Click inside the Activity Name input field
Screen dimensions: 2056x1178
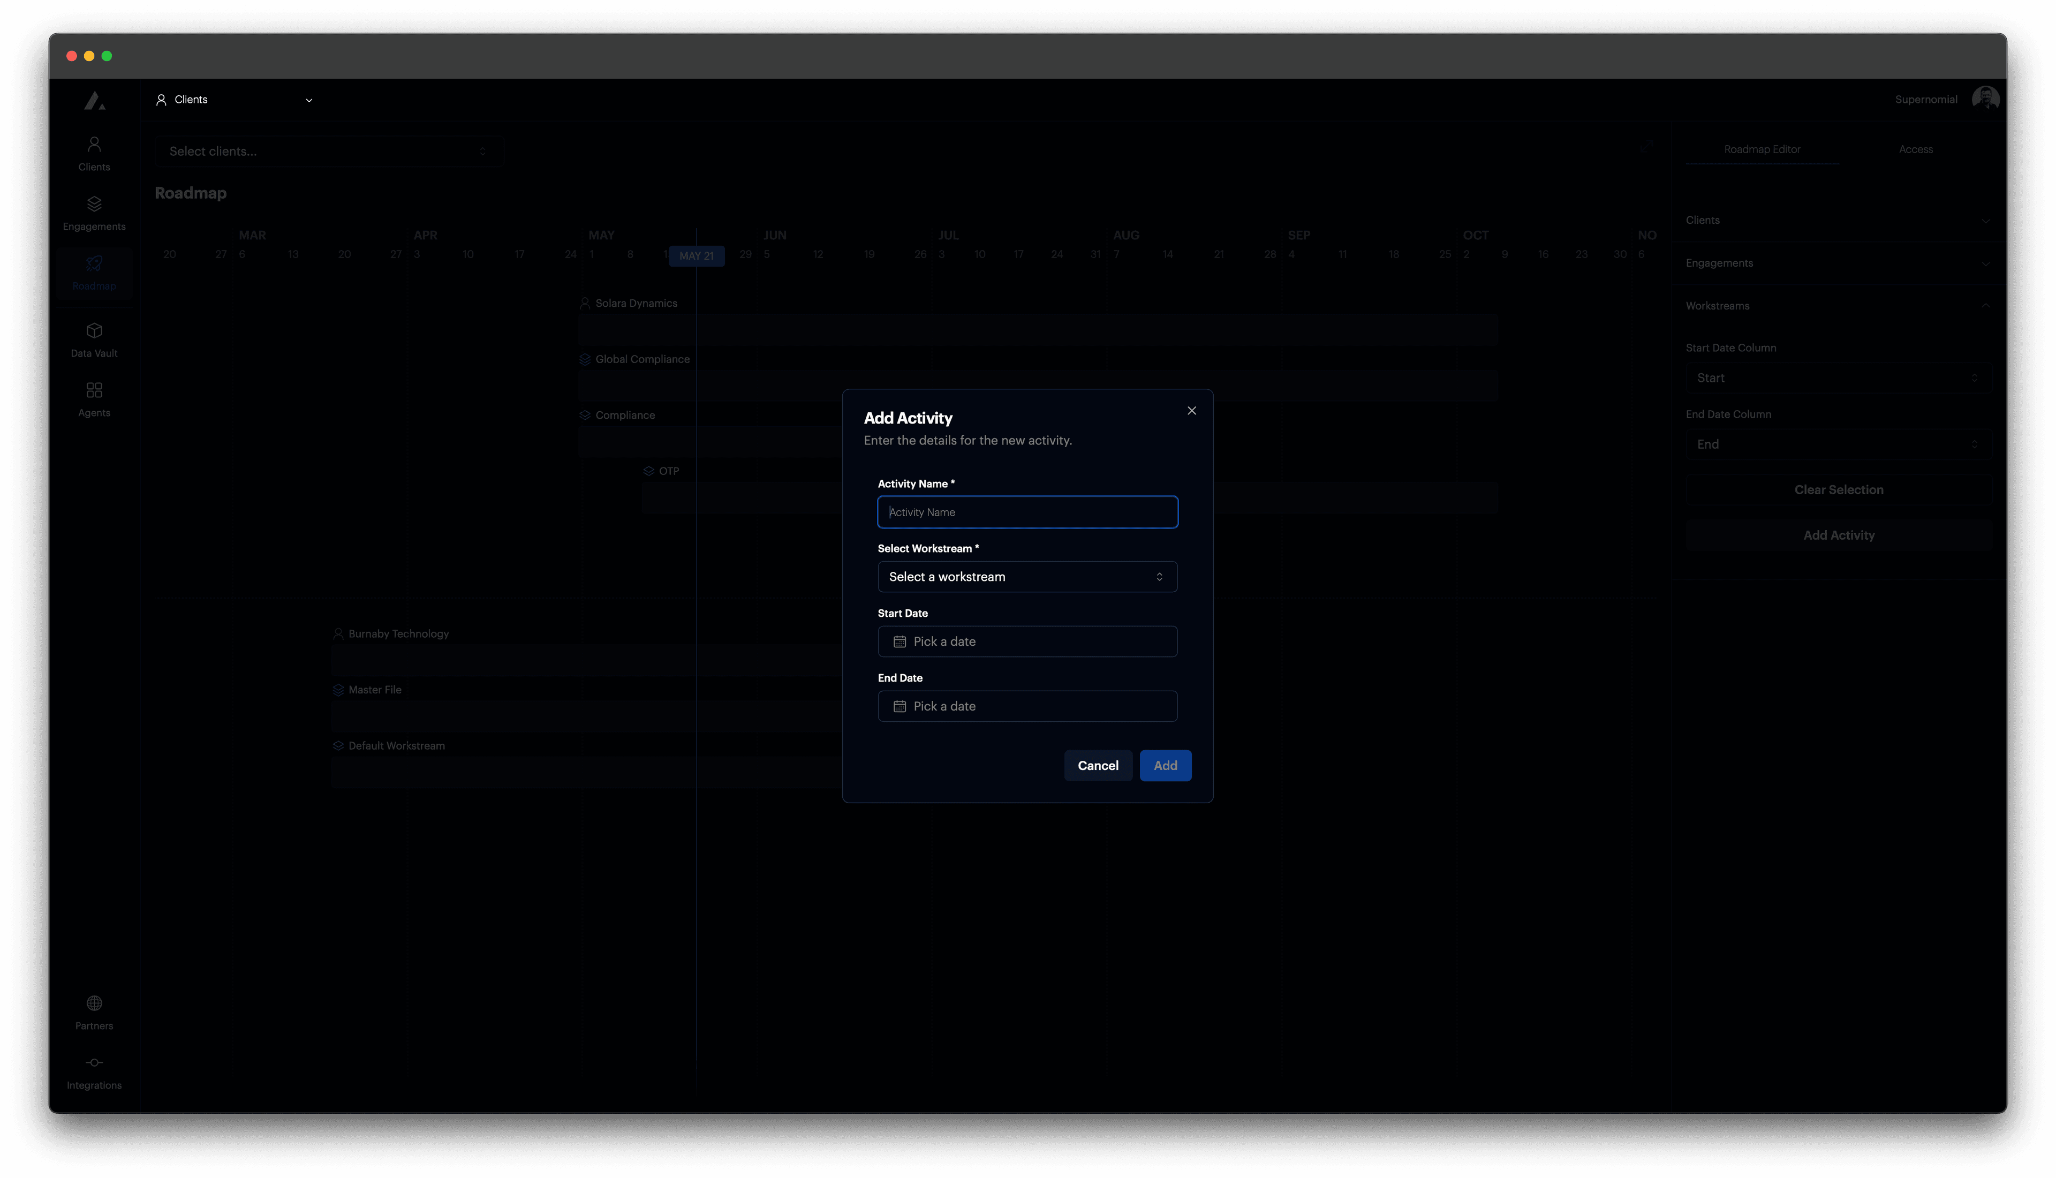[1026, 511]
